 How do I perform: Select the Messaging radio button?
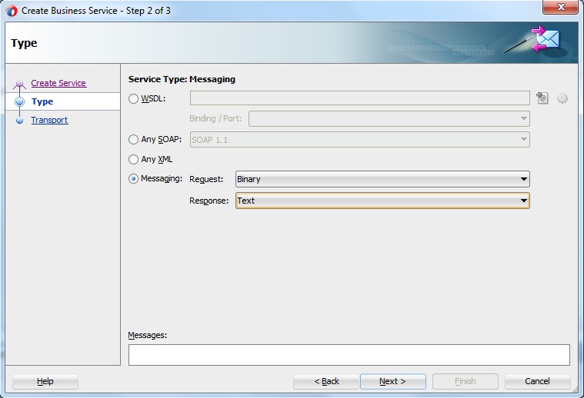(133, 179)
